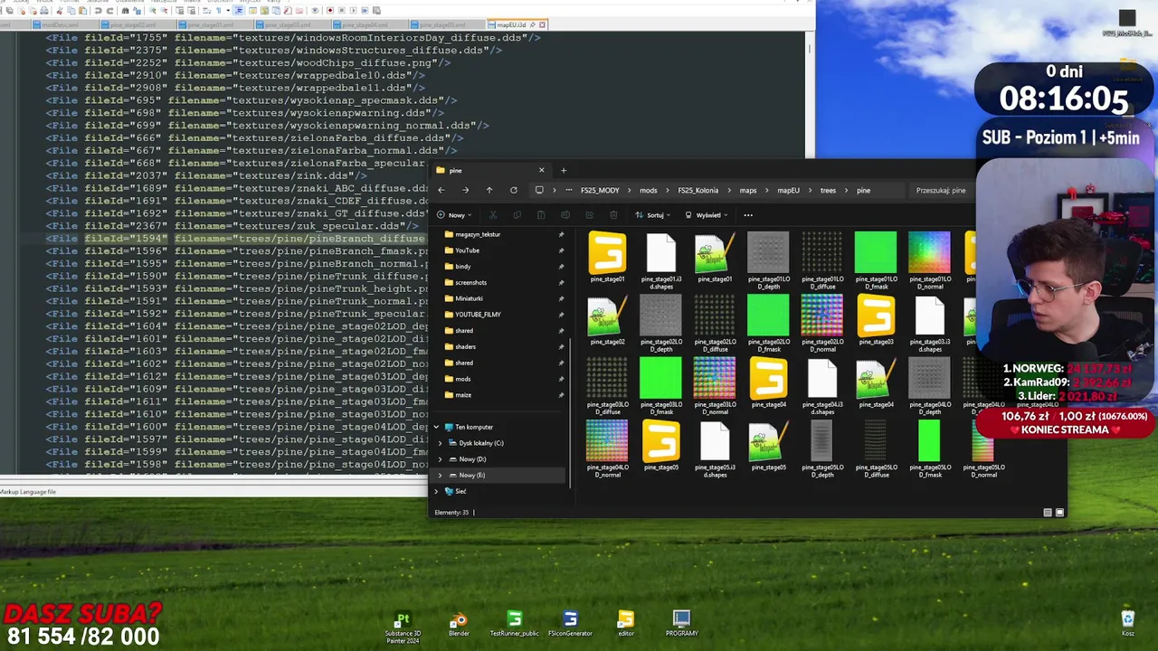Select the green pine_stage01LOD_fmask thumbnail
The width and height of the screenshot is (1158, 651).
click(876, 260)
